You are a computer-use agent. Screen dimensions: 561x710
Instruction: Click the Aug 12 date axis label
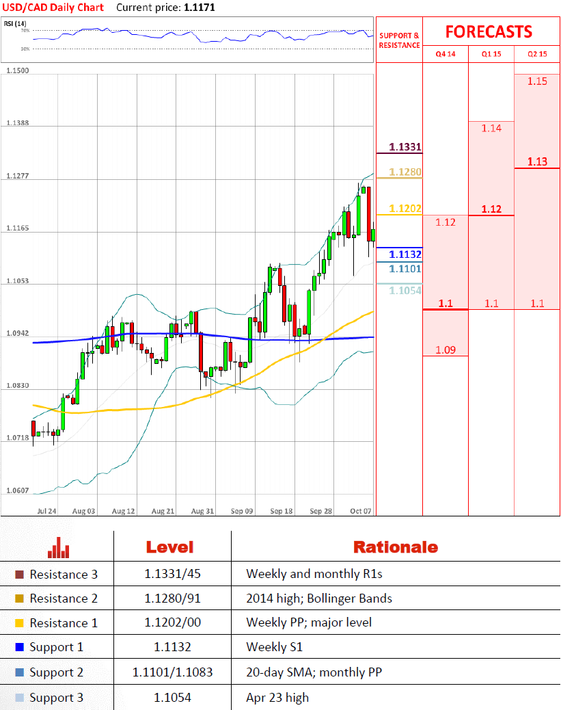pyautogui.click(x=123, y=511)
